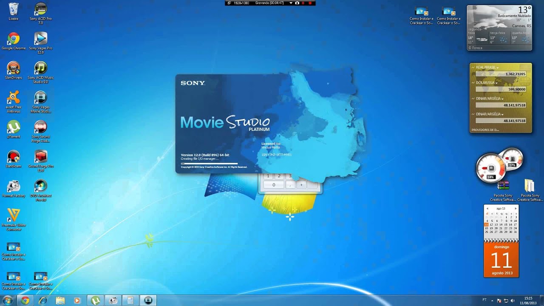Open the taskbar clock showing 15:15
544x306 pixels.
[x=528, y=300]
